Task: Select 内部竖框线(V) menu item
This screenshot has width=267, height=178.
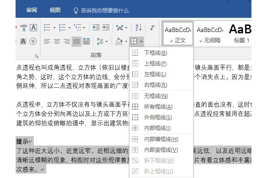Action: (161, 150)
